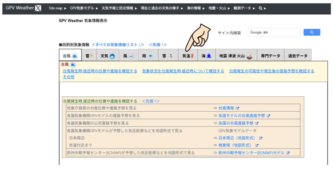Click the 気象状況を台風発生時,接近時について確認する link
333x169 pixels.
pyautogui.click(x=183, y=71)
